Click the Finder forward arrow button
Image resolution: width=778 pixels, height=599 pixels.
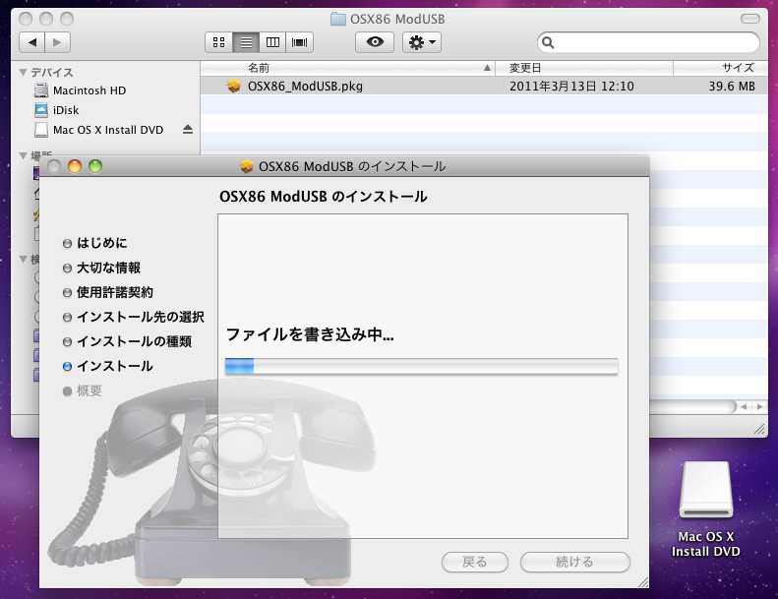(x=58, y=42)
